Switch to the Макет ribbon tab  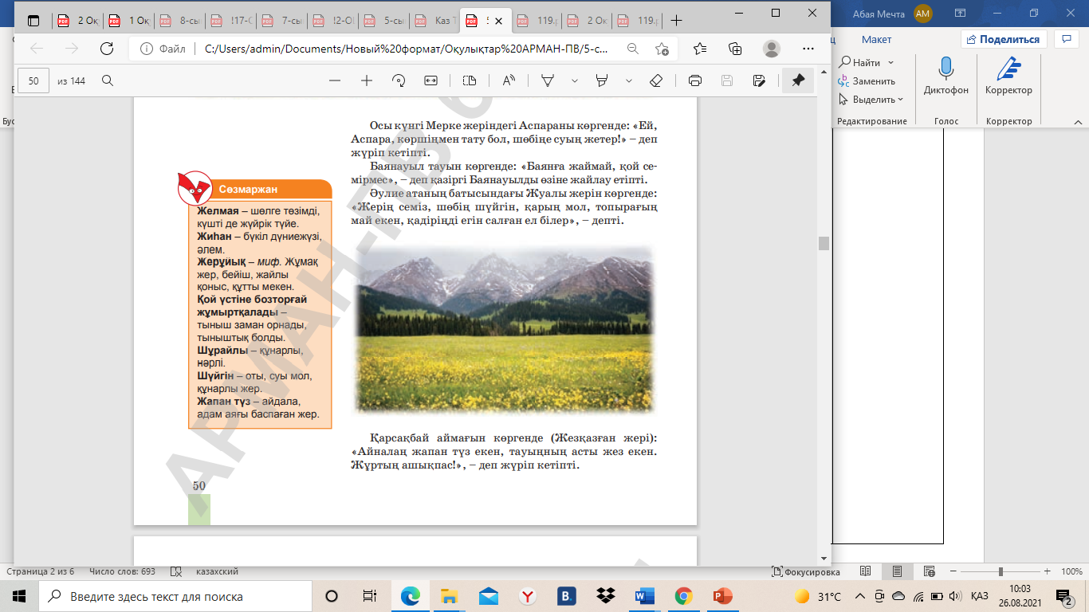click(x=876, y=39)
